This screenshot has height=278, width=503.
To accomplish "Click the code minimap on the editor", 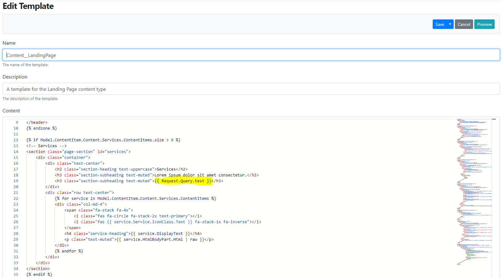I will click(474, 191).
